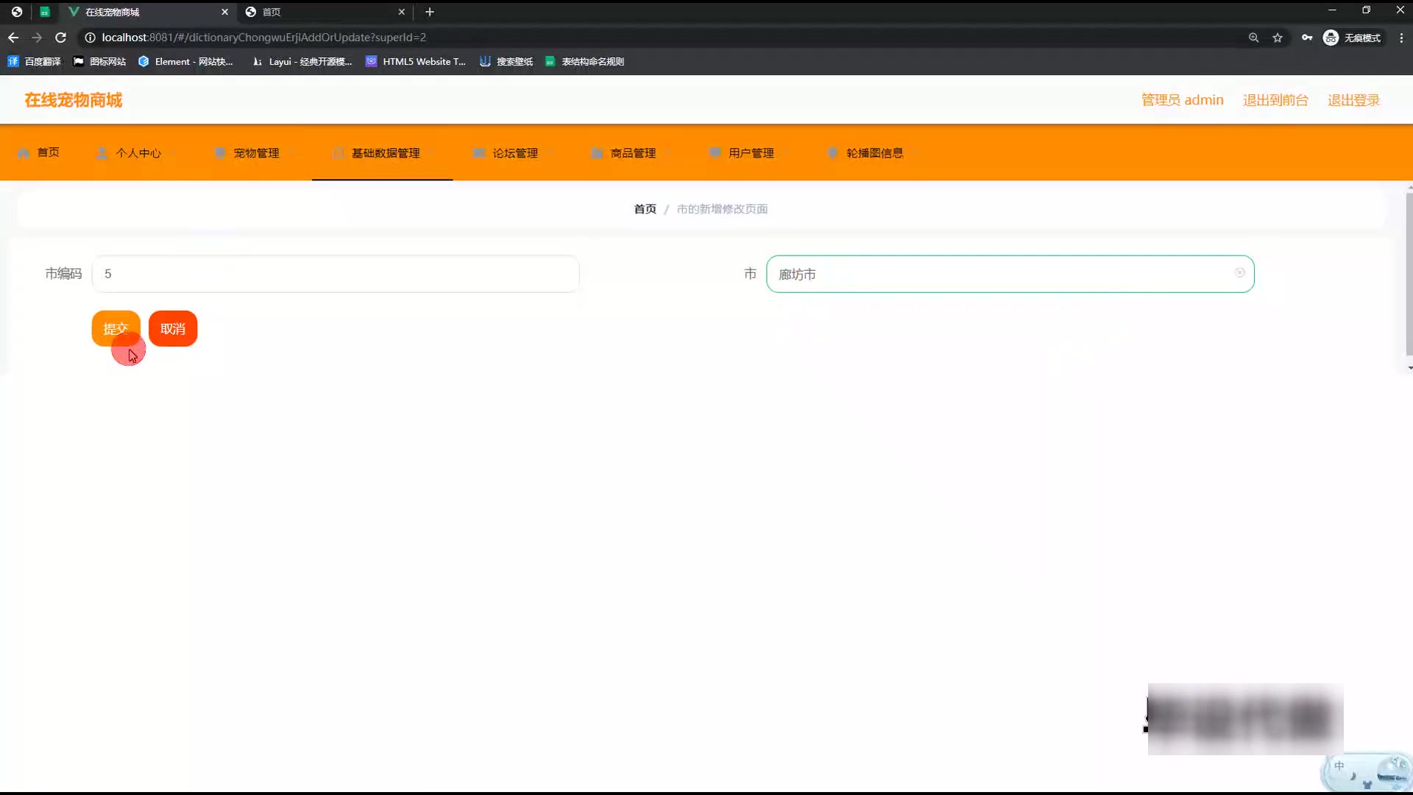Click the 中 input method indicator
Screen dimensions: 1413x795
1339,766
